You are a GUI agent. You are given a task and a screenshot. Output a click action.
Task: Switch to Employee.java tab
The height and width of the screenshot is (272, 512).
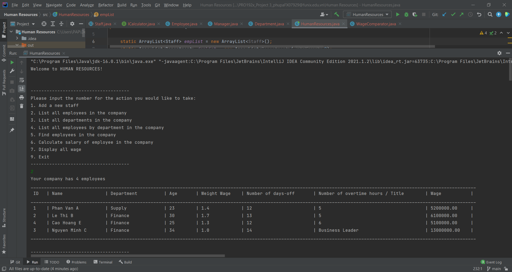[x=184, y=24]
